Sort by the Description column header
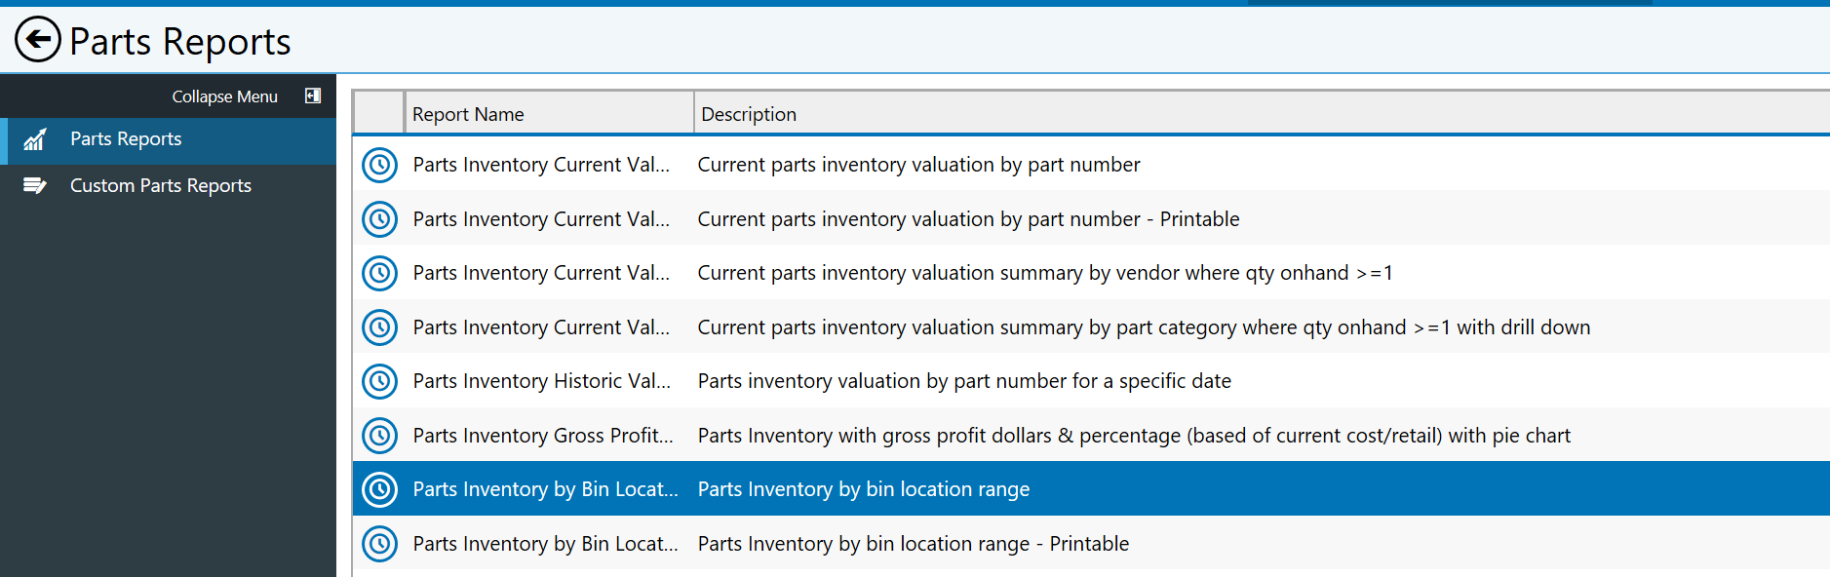The width and height of the screenshot is (1830, 577). [x=1262, y=114]
